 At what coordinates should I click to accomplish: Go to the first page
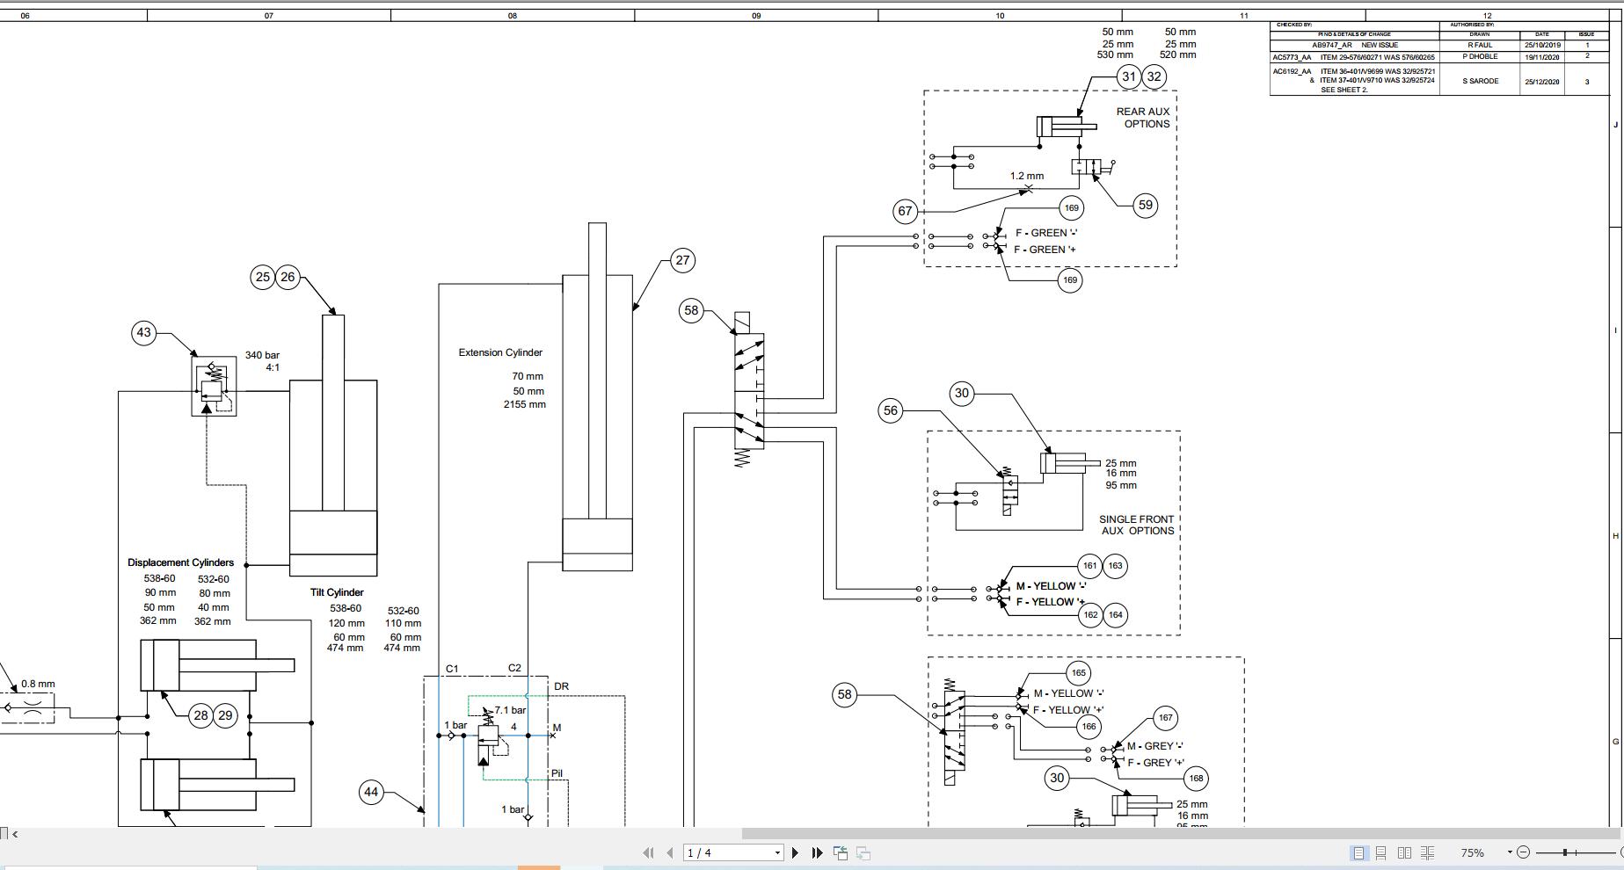point(648,852)
